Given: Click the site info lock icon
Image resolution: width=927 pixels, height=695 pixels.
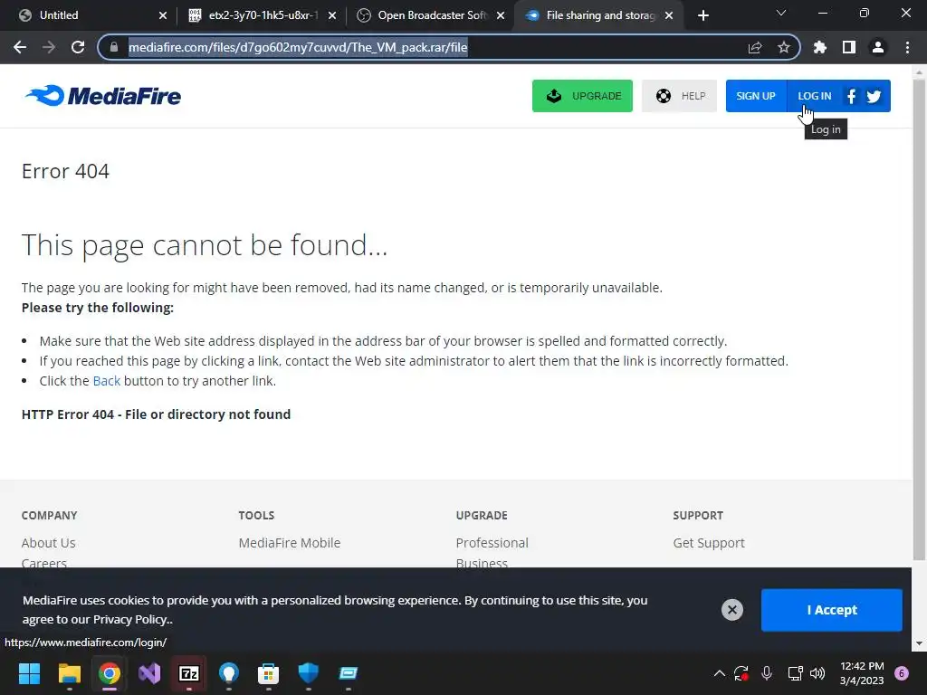Looking at the screenshot, I should 113,47.
